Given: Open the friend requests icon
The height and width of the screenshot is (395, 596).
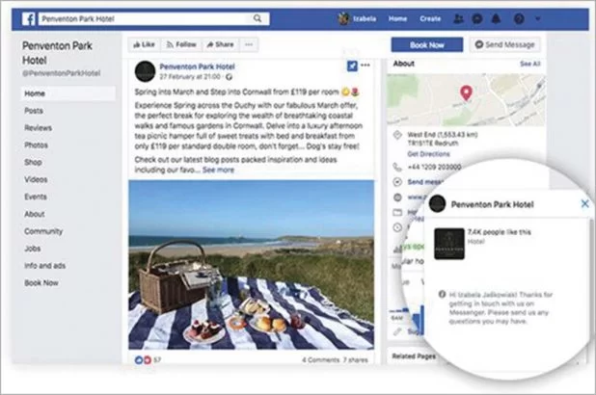Looking at the screenshot, I should click(459, 18).
